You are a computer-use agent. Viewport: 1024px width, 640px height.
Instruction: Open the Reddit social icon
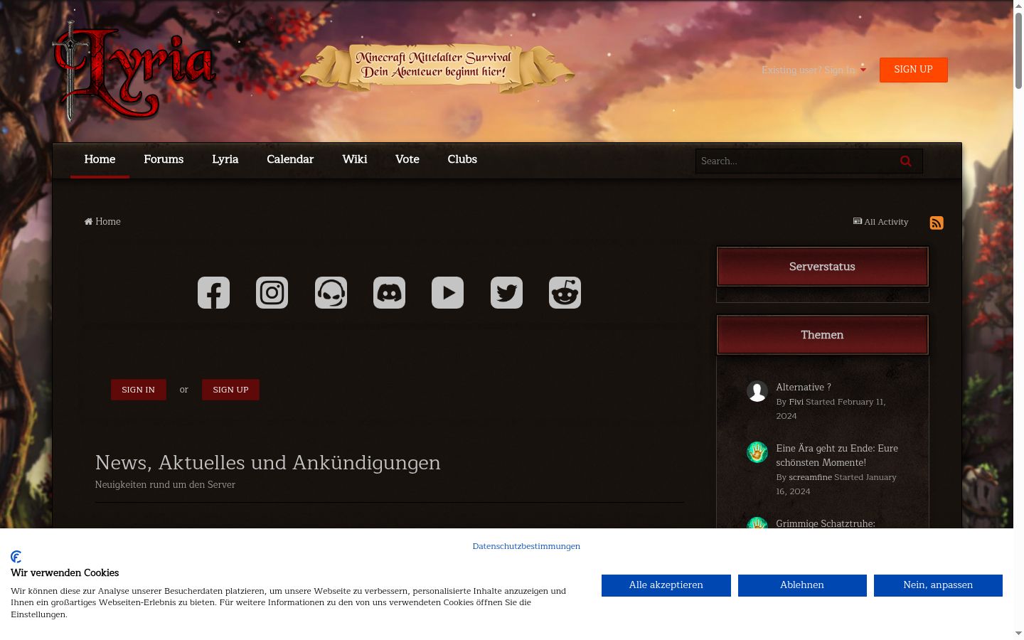tap(565, 292)
